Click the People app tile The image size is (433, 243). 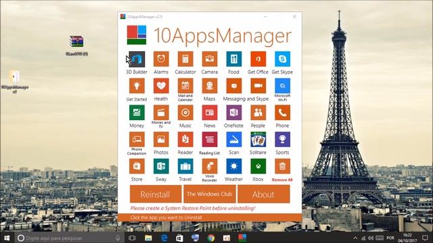click(258, 113)
